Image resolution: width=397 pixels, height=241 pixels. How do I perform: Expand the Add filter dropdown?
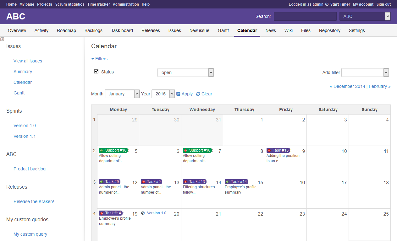365,72
